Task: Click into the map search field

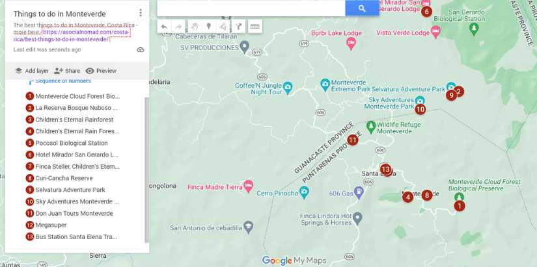Action: click(251, 8)
